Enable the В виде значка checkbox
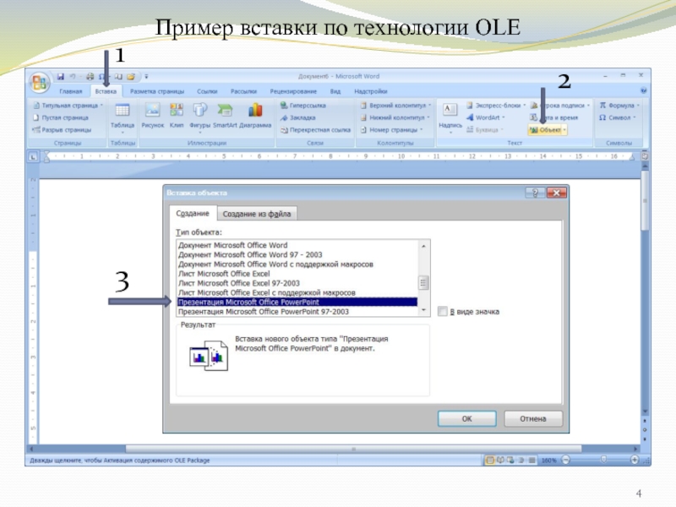 [443, 312]
